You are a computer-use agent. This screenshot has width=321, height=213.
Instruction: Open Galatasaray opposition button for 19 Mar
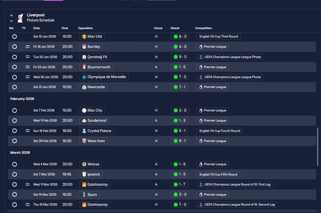[x=95, y=204]
